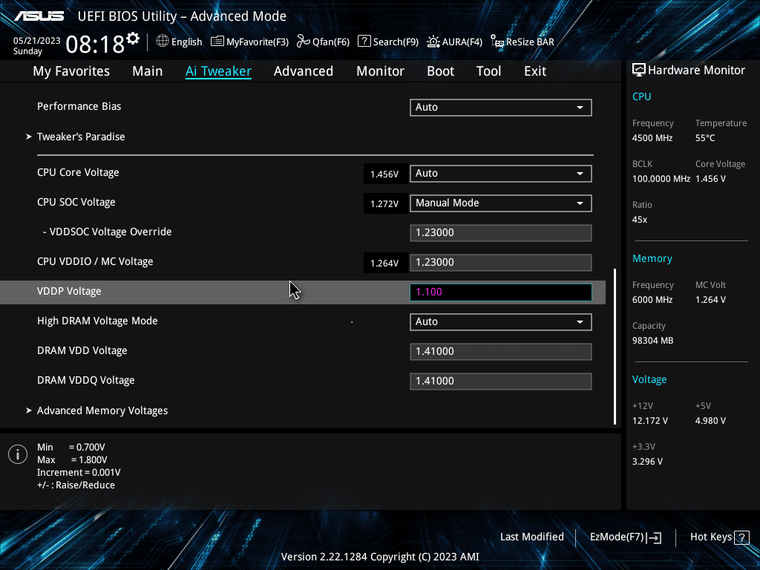
Task: Click the ASUS logo
Action: point(39,16)
